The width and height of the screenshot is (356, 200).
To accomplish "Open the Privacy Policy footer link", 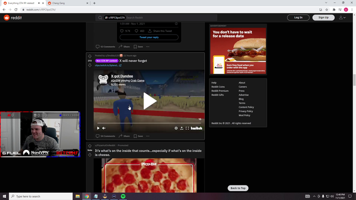I will point(246,111).
